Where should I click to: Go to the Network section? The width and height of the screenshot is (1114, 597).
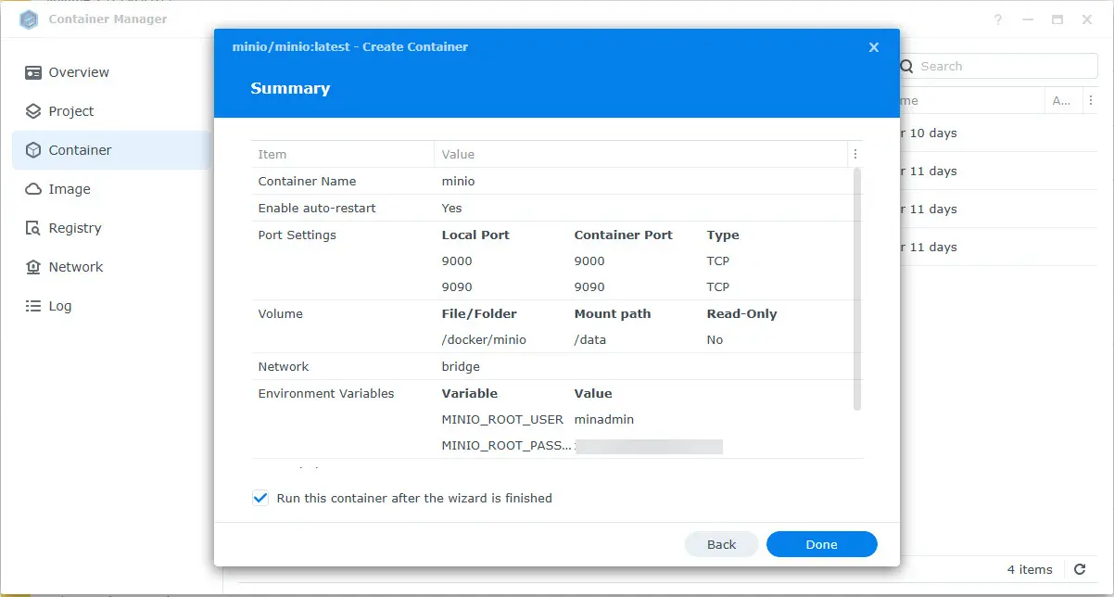(x=76, y=267)
